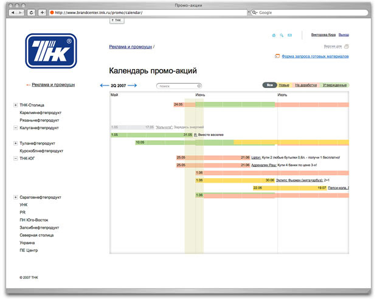377x299 pixels.
Task: Click the home icon in page header
Action: click(274, 35)
